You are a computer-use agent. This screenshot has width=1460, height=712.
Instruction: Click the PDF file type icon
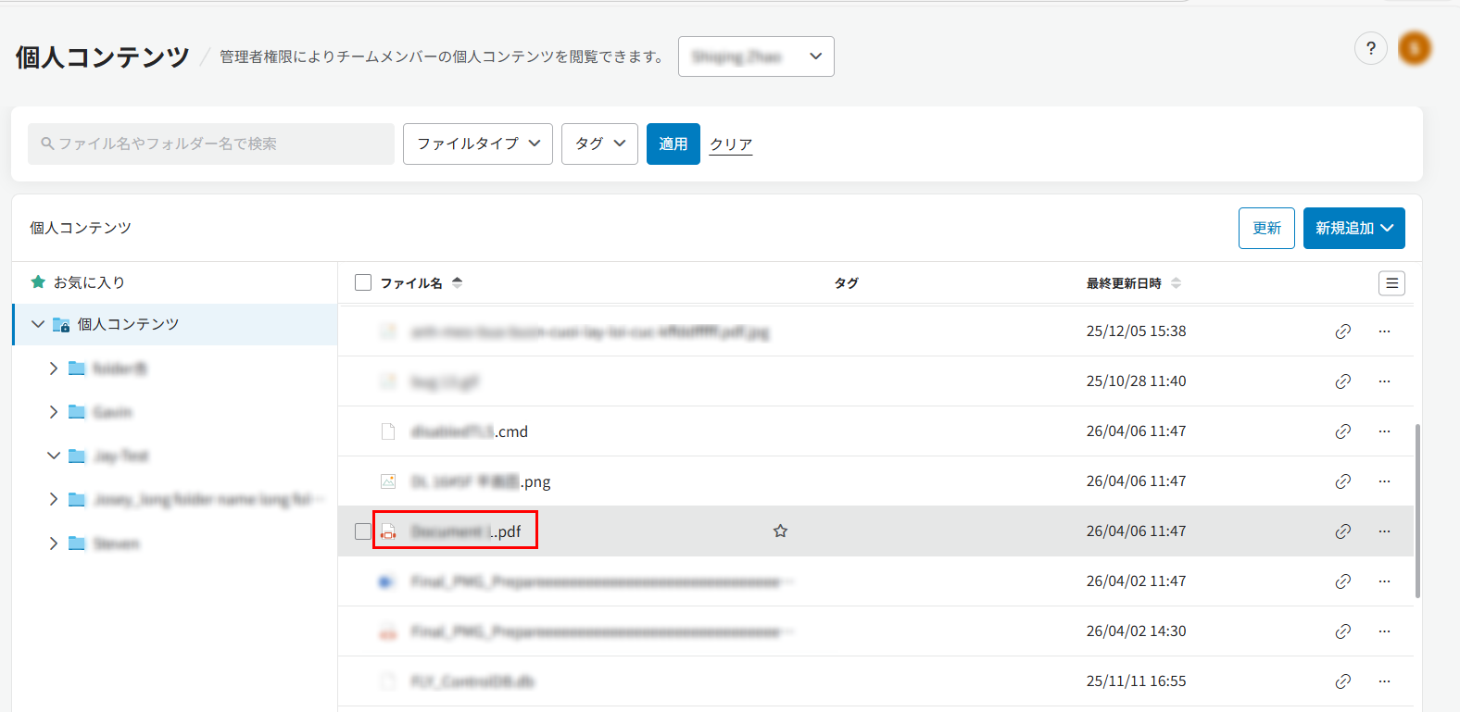[388, 531]
